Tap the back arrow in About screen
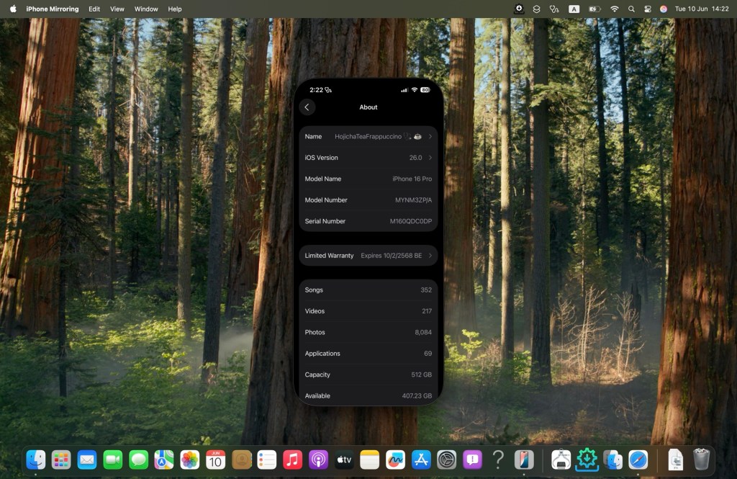737x479 pixels. coord(307,107)
